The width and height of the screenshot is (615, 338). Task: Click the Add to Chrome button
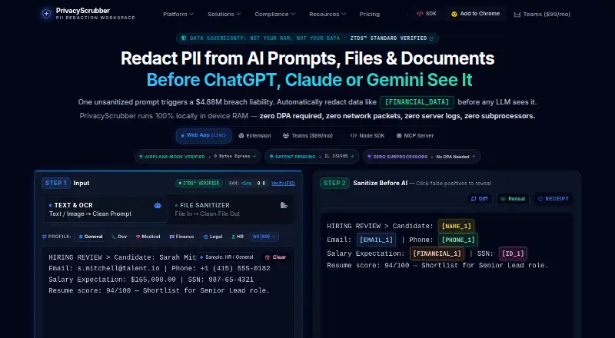(x=475, y=14)
